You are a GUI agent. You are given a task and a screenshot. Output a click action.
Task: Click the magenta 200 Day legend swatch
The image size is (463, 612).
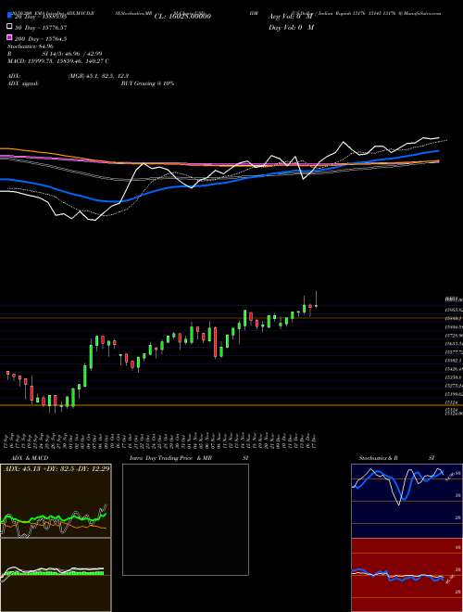click(x=9, y=38)
